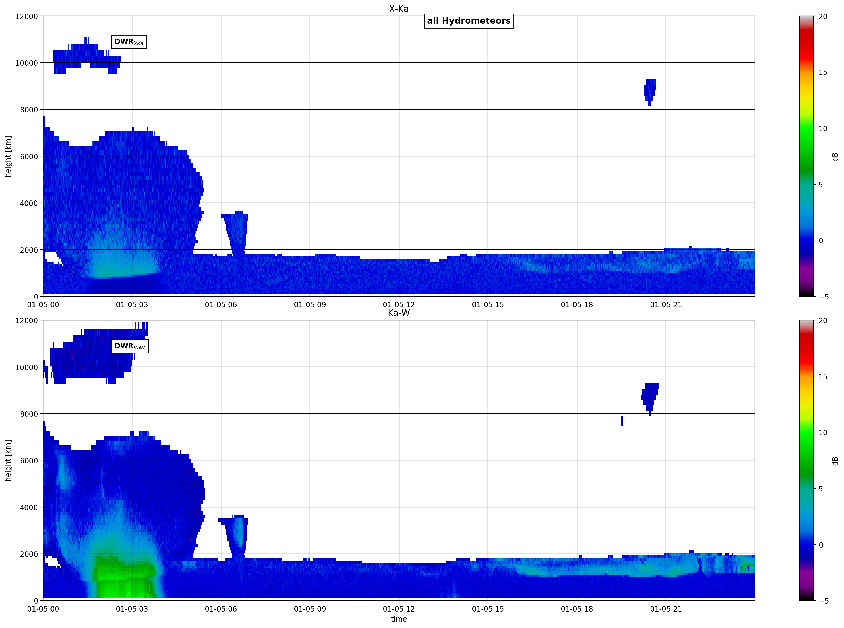Click the purple bottom of the X-Ka colorbar

point(806,279)
